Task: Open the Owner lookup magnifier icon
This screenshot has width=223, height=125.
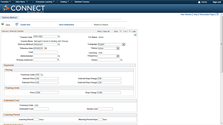Action: point(122,60)
